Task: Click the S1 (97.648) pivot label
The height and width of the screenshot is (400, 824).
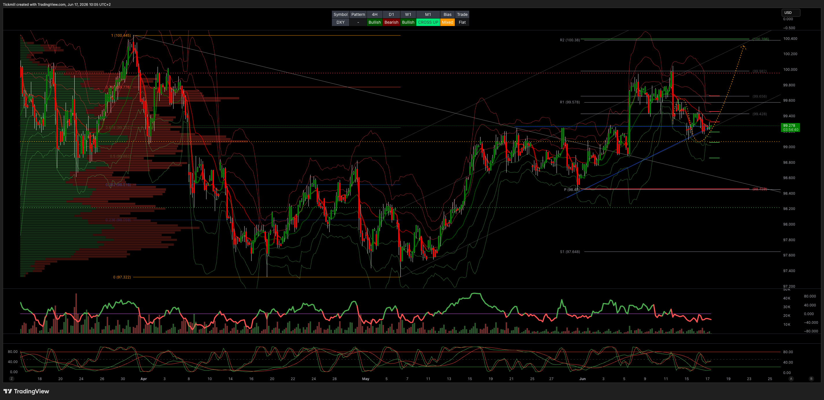Action: pos(570,252)
